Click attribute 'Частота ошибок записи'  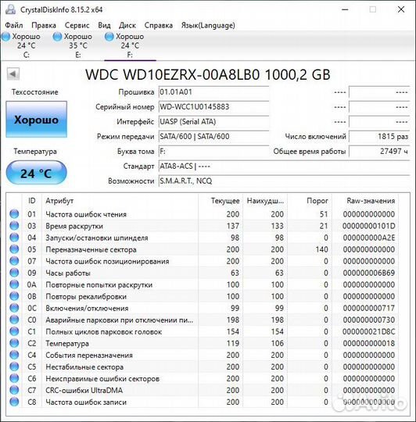[x=86, y=402]
